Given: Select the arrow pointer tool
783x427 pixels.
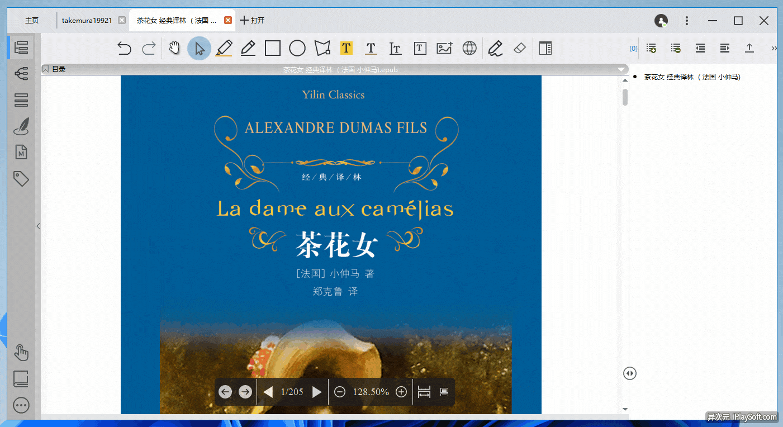Looking at the screenshot, I should tap(200, 49).
